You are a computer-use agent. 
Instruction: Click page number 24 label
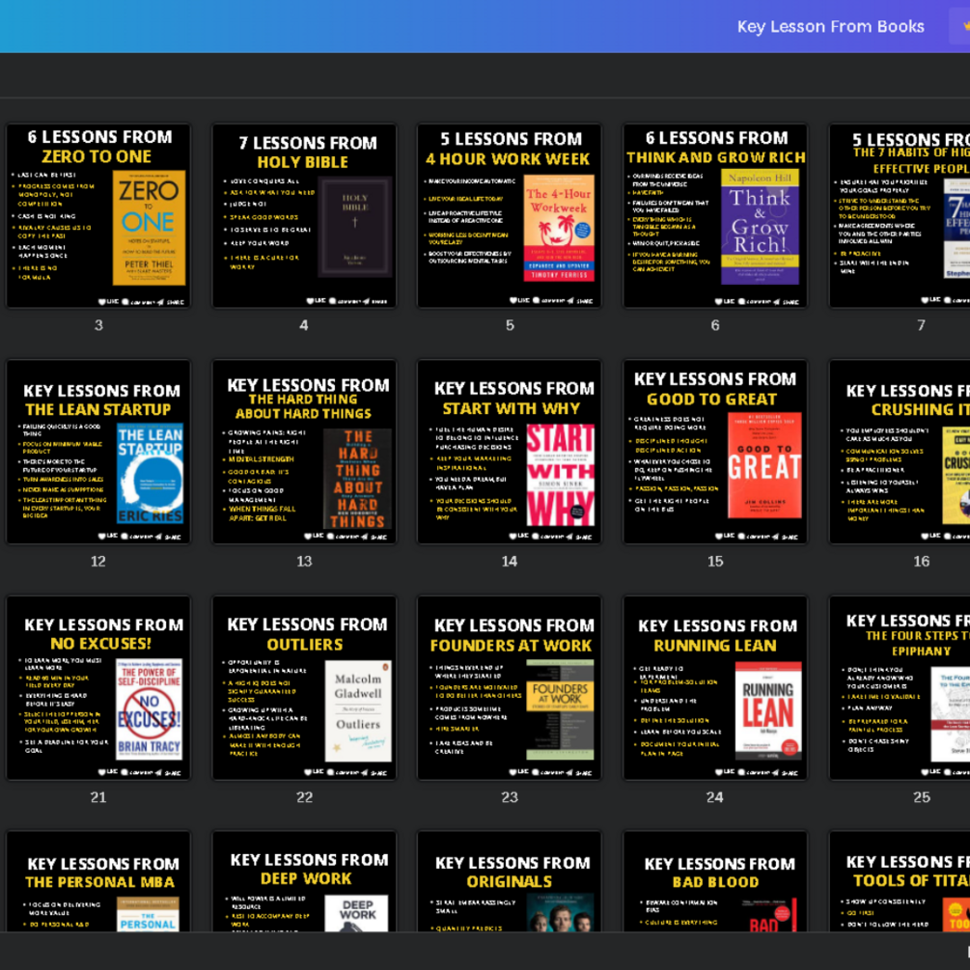pyautogui.click(x=715, y=798)
